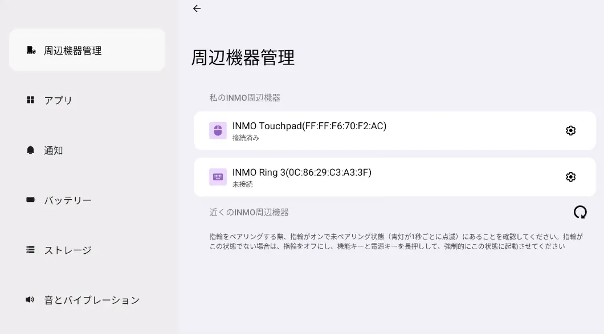Open the アプリ section in sidebar
604x334 pixels.
(x=58, y=100)
